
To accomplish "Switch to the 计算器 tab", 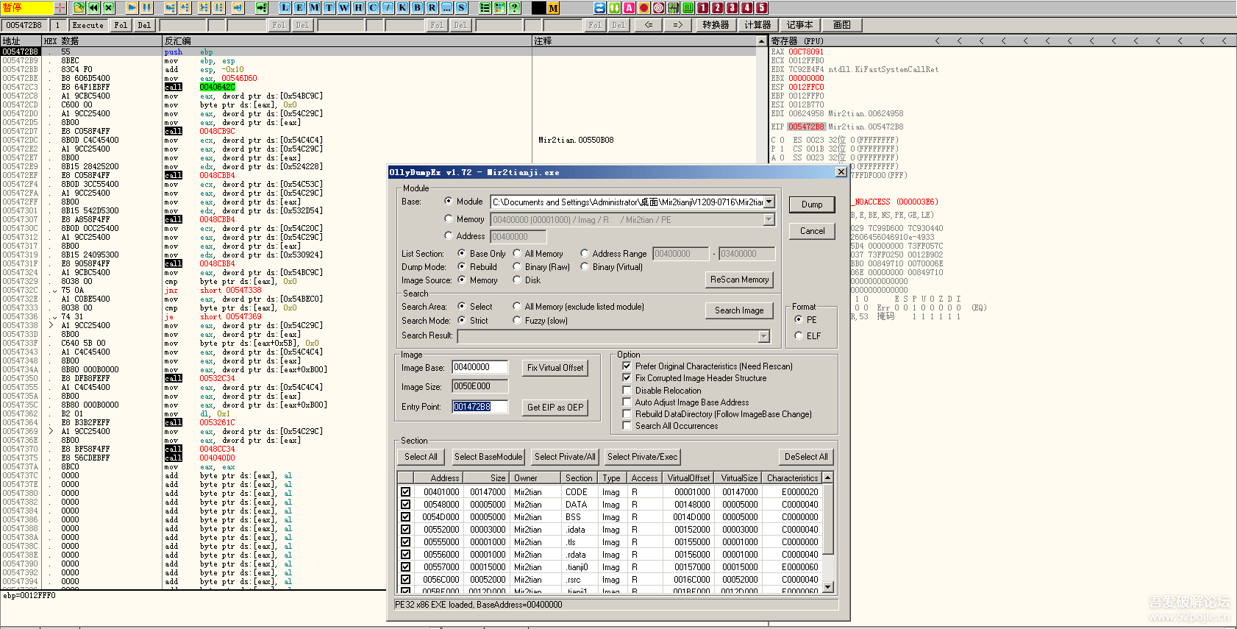I will coord(757,25).
